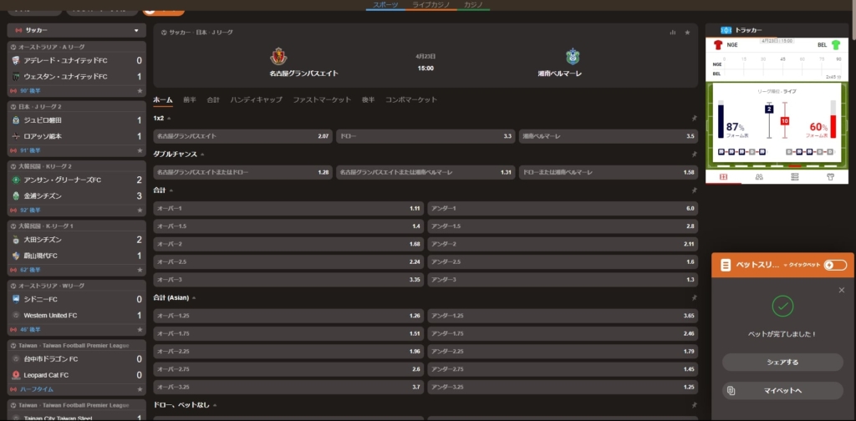Switch to the スポーツ top tab
This screenshot has width=856, height=421.
[385, 5]
